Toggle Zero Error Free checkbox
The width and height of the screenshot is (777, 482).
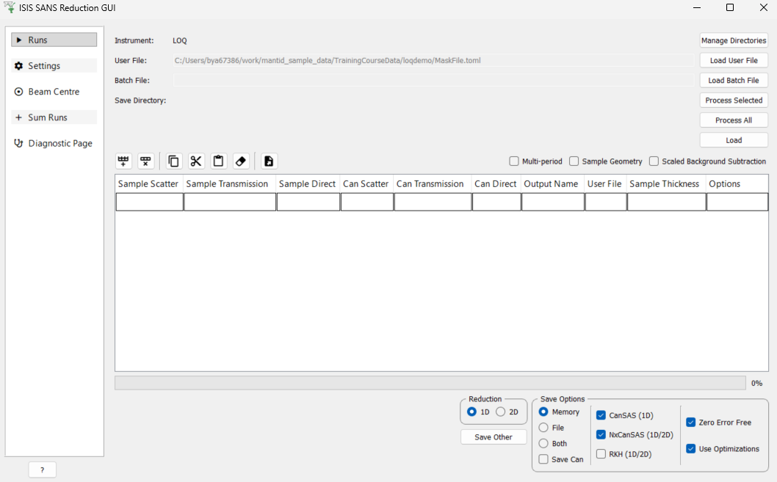coord(691,422)
